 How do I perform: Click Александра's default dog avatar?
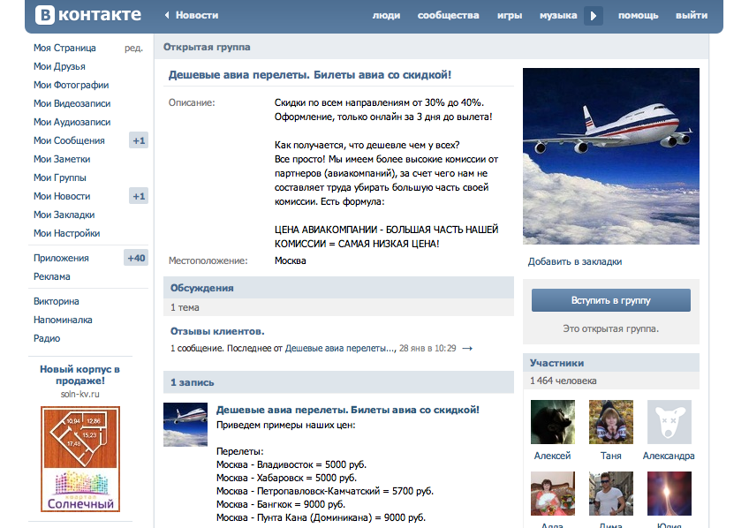pos(670,422)
